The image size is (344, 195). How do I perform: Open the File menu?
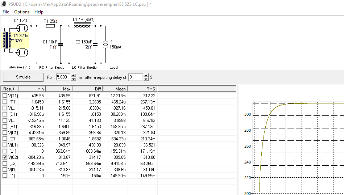[6, 12]
